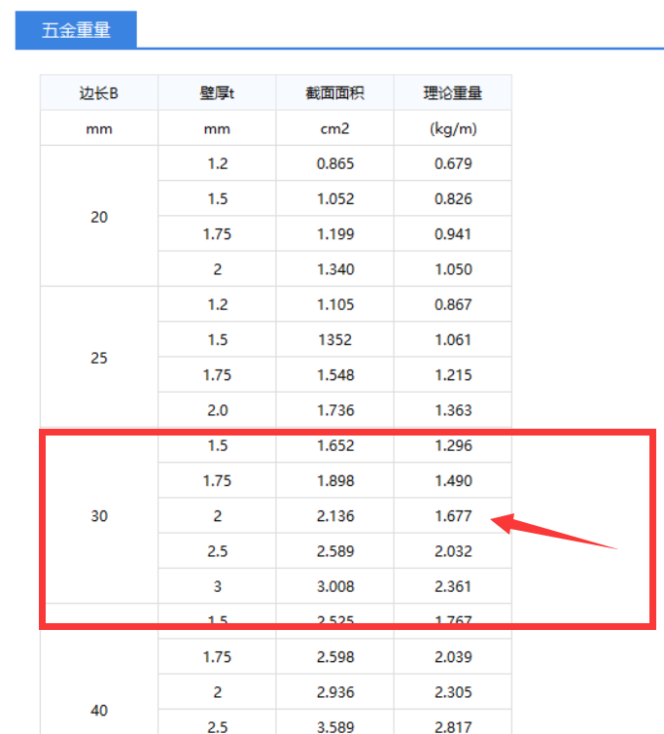Image resolution: width=664 pixels, height=734 pixels.
Task: Click weight value 2.305
Action: (453, 692)
